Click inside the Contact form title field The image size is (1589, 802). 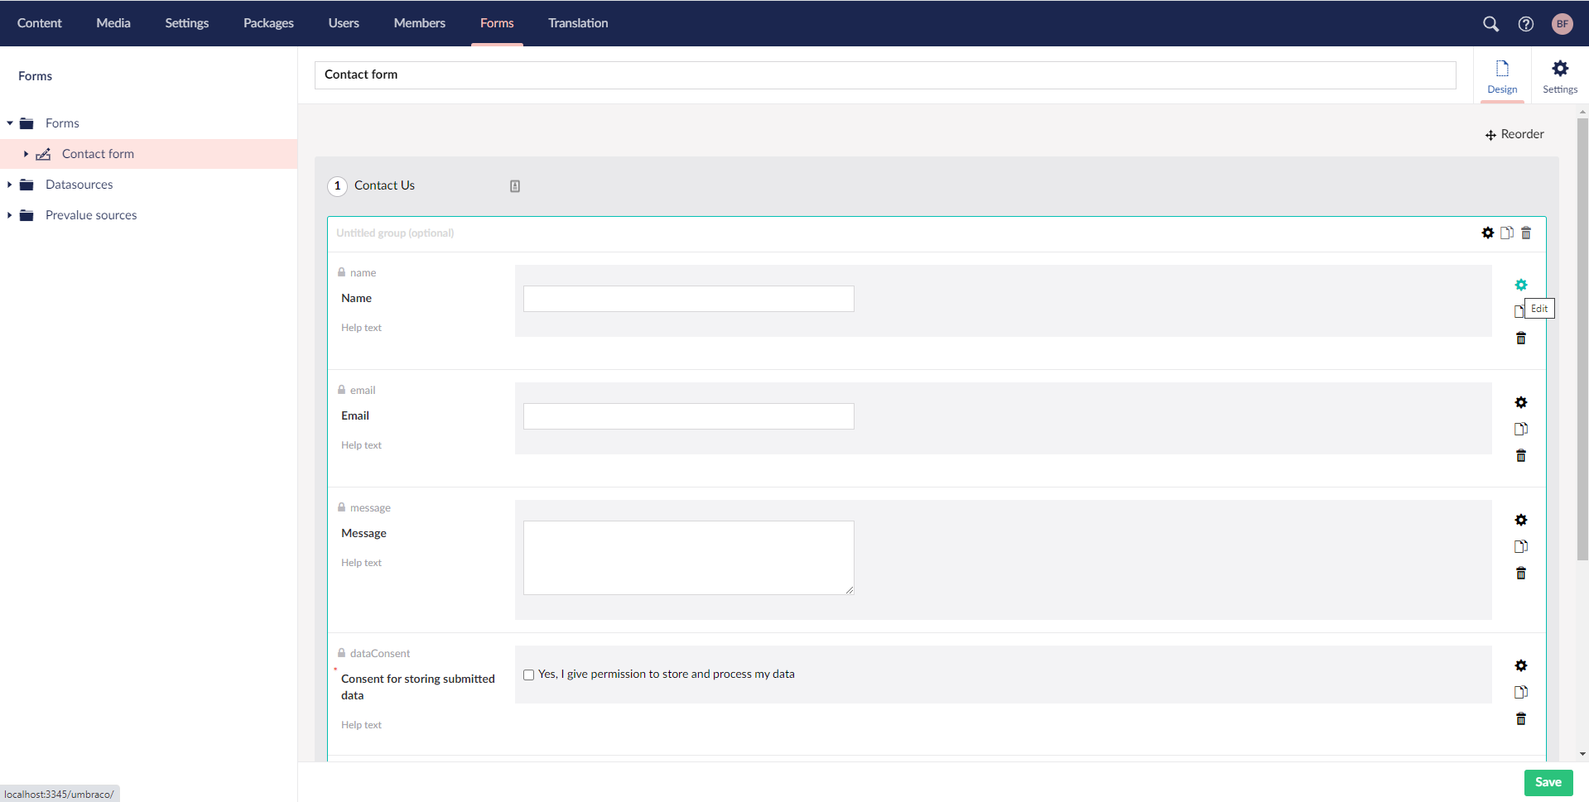[884, 74]
